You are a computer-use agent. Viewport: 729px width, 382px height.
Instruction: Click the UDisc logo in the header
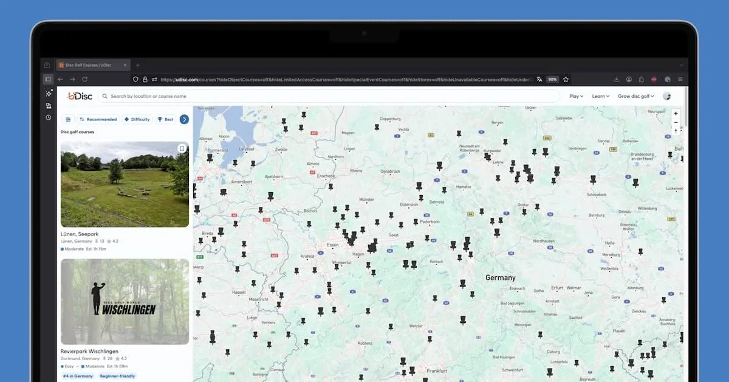80,95
